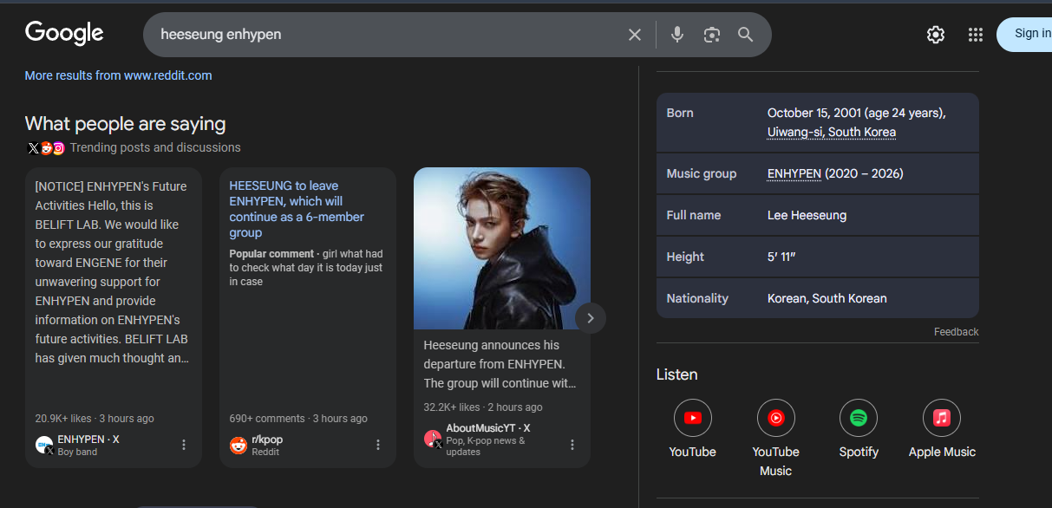Open the Uiwang-si, South Korea link

tap(831, 133)
